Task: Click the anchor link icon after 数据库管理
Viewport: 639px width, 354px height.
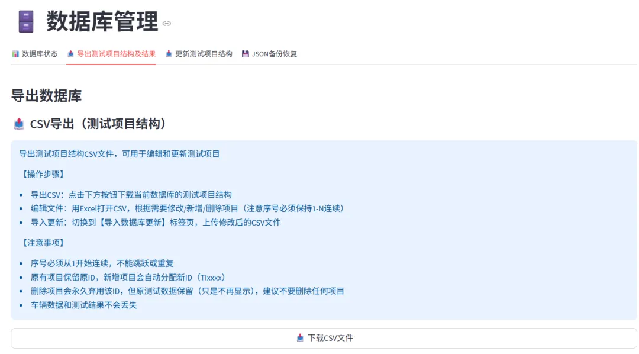Action: tap(167, 24)
